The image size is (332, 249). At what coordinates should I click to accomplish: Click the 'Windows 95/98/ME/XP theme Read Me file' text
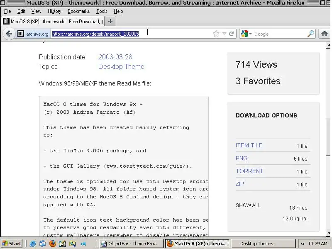click(95, 83)
